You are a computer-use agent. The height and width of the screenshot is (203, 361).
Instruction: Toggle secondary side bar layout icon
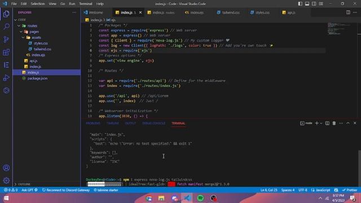click(x=314, y=4)
